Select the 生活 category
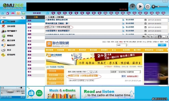Image resolution: width=169 pixels, height=101 pixels. [x=36, y=38]
